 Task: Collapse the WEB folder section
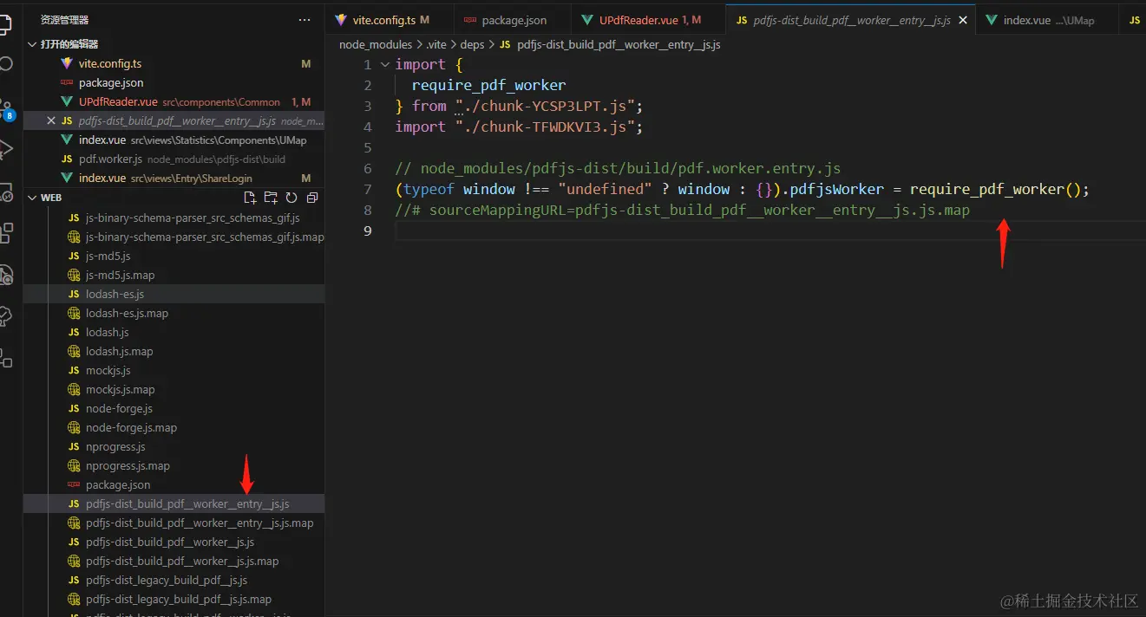(33, 198)
